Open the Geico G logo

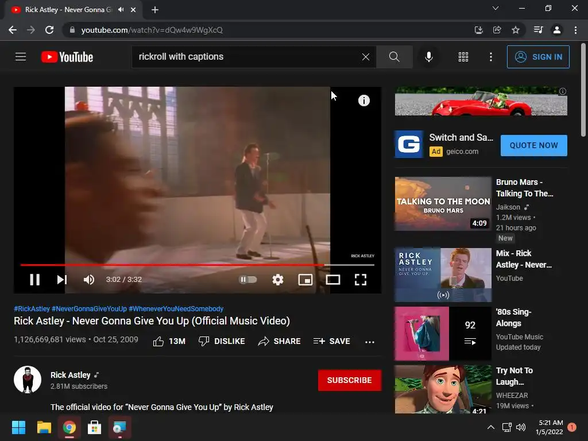(409, 144)
